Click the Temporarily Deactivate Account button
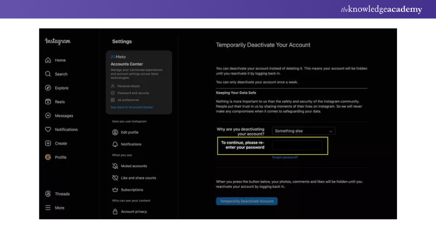This screenshot has height=230, width=436. (x=247, y=201)
